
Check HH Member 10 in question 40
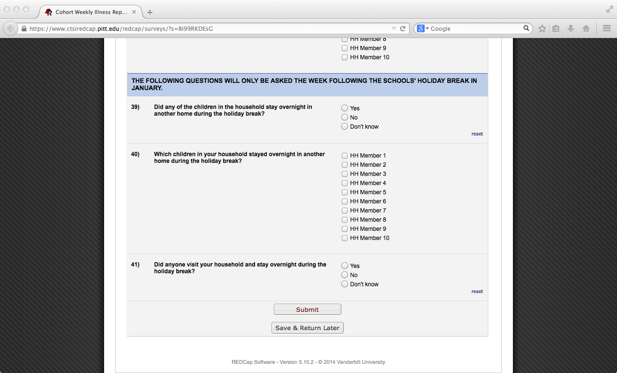pos(345,238)
